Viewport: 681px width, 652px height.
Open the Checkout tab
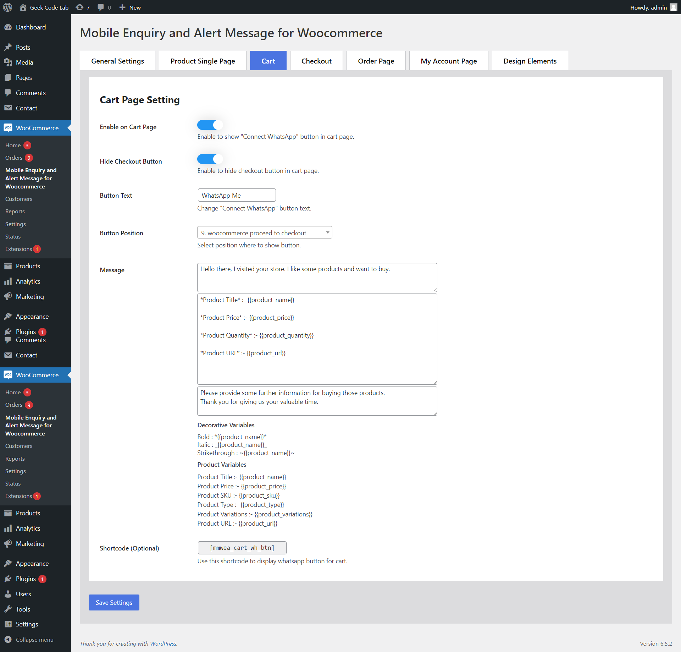(x=316, y=61)
